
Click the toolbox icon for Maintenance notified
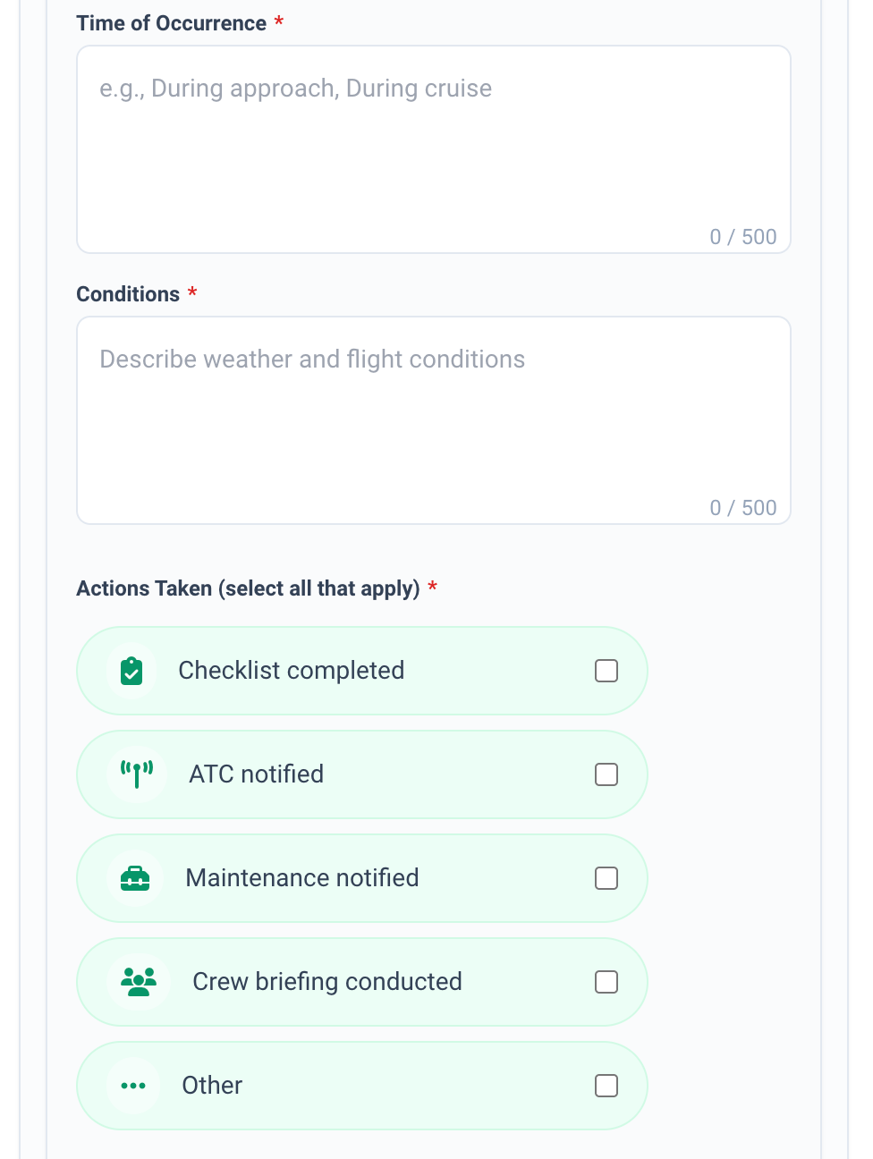135,878
